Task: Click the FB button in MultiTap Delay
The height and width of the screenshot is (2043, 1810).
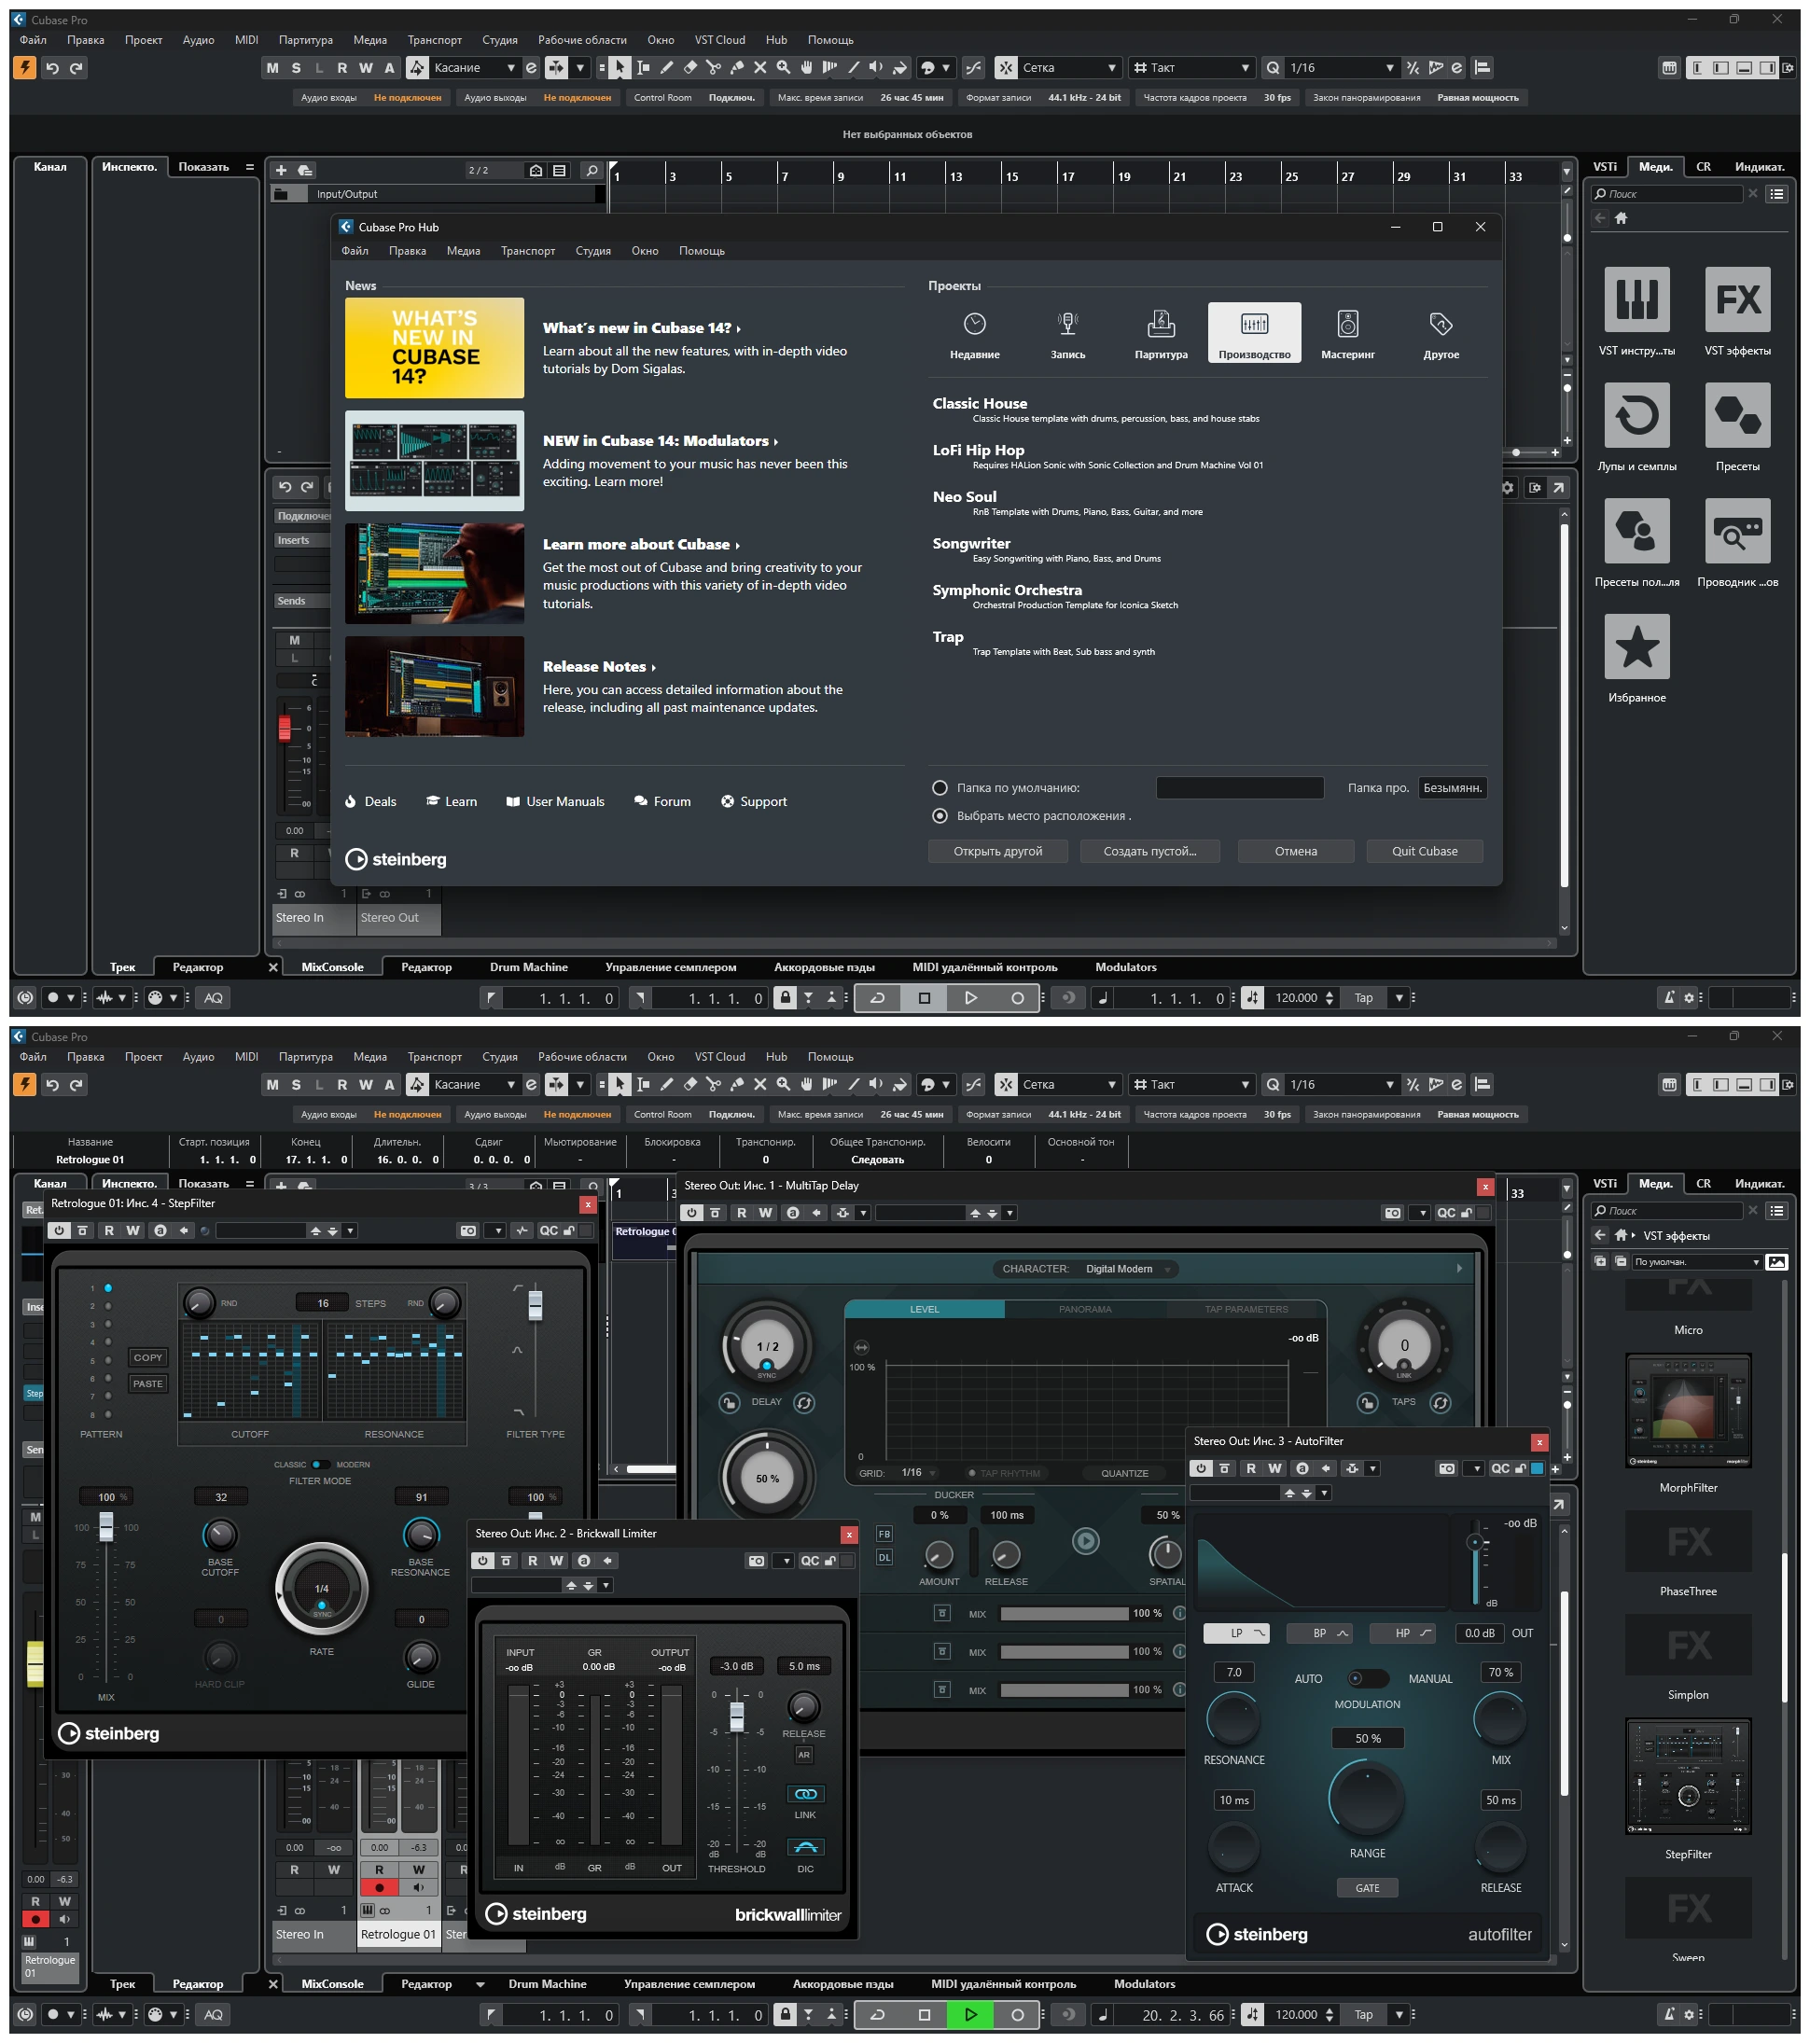Action: (x=884, y=1535)
